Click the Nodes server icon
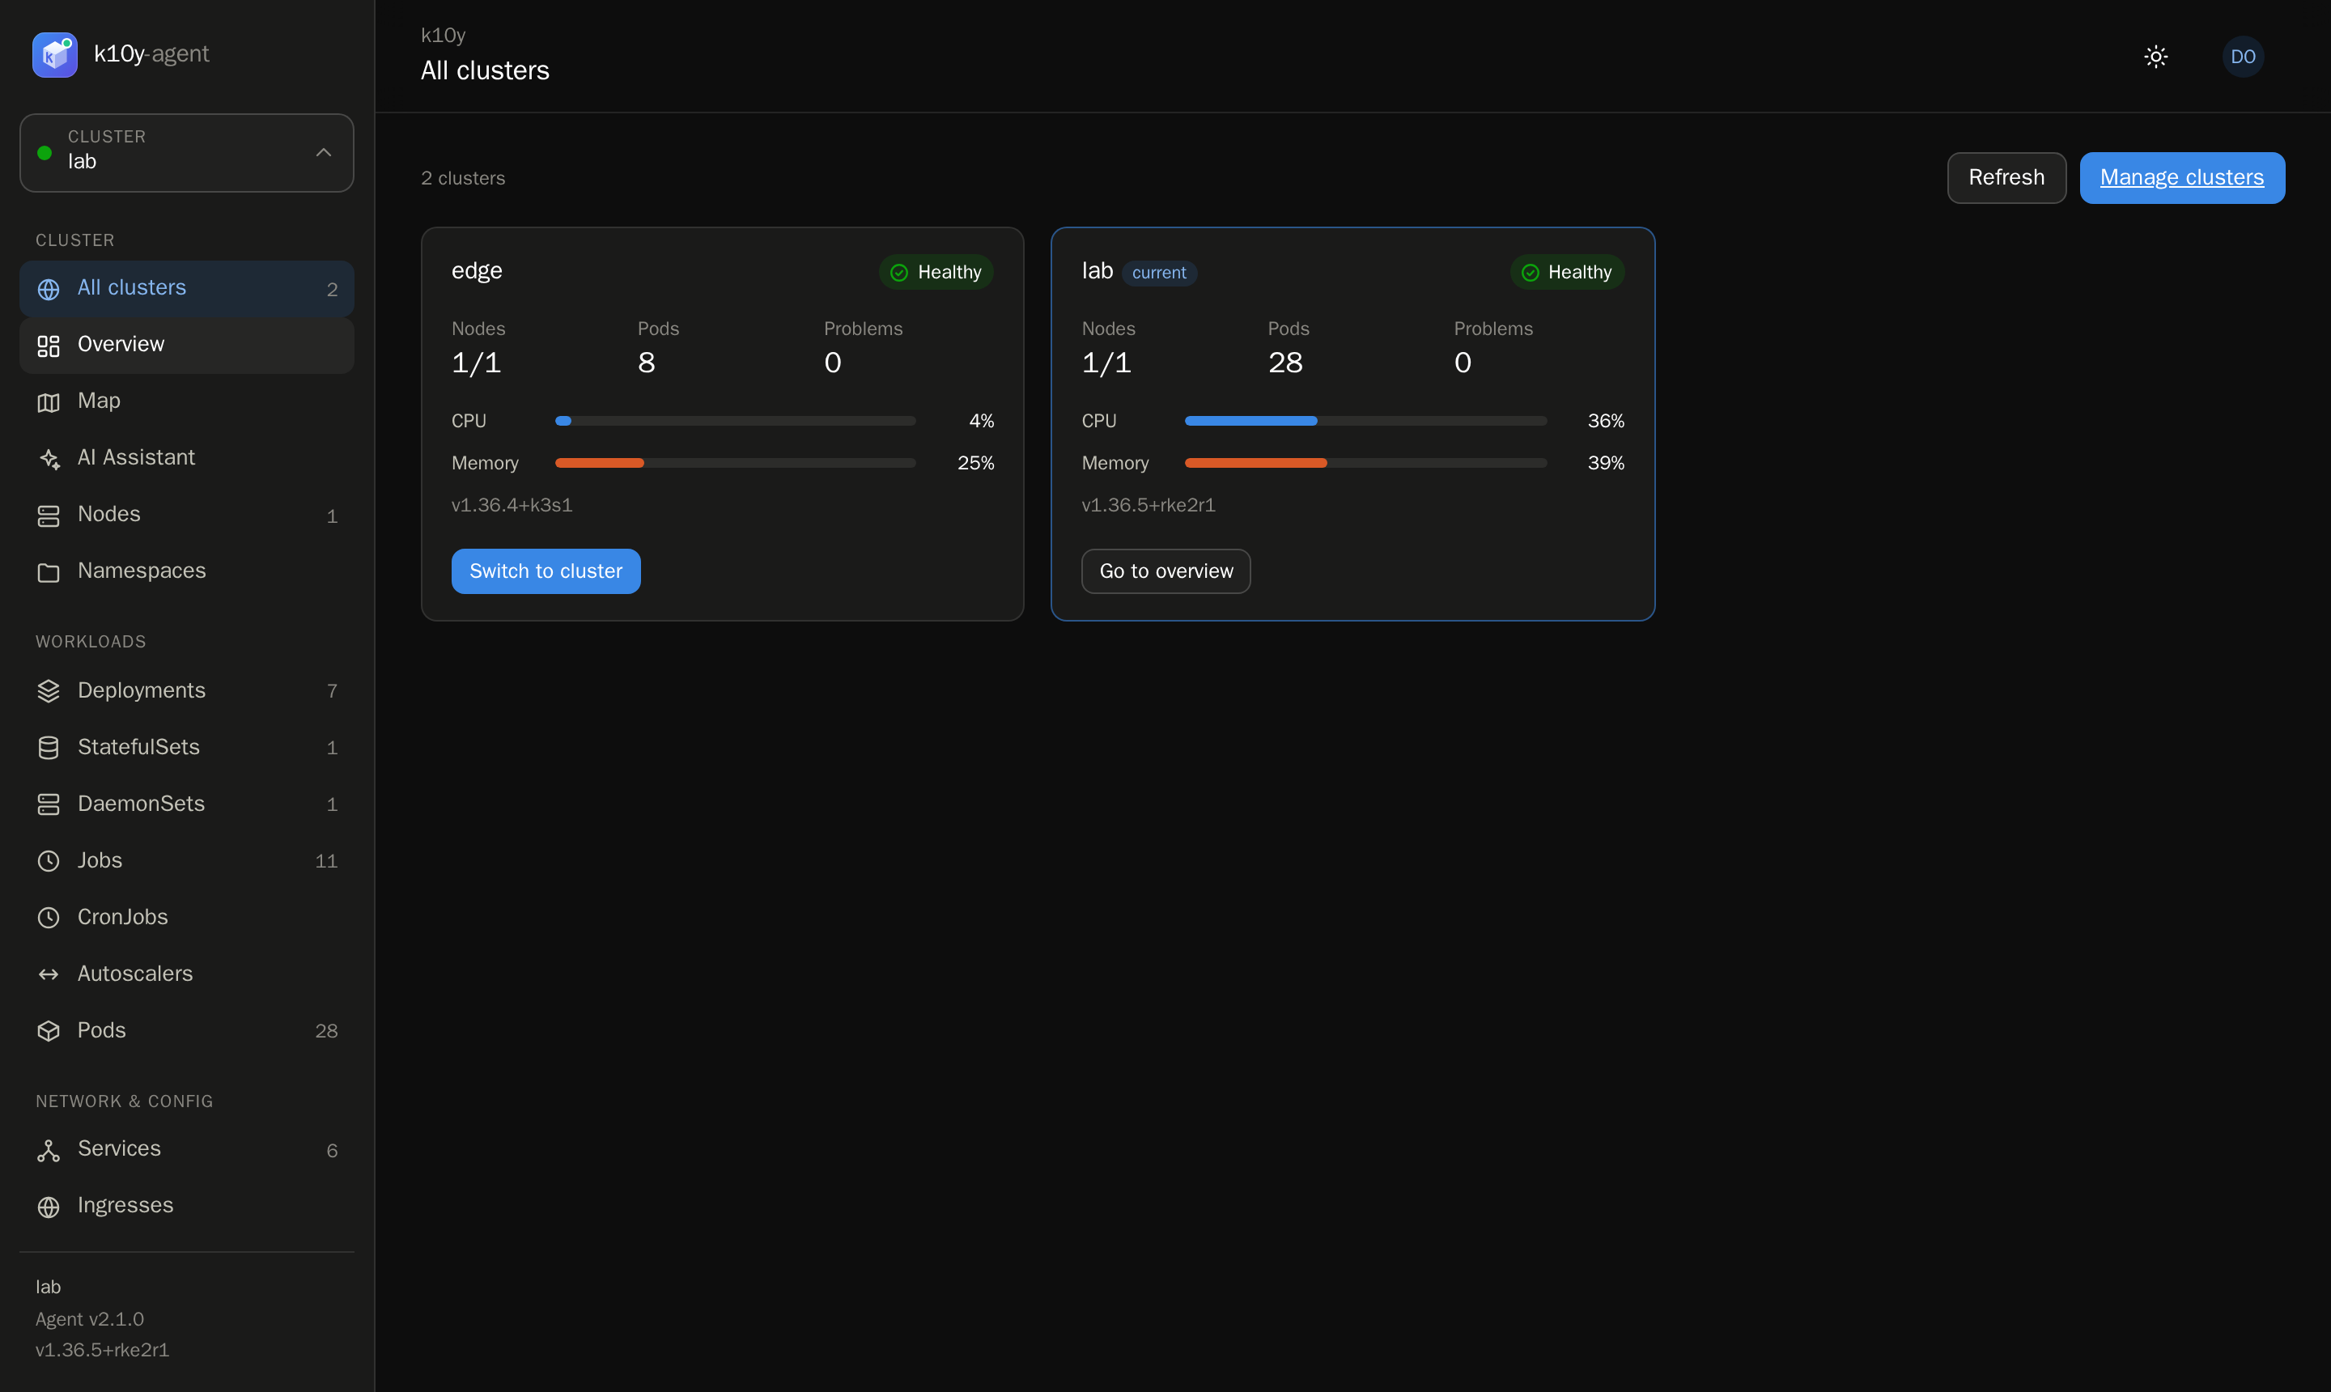This screenshot has width=2331, height=1392. coord(49,516)
